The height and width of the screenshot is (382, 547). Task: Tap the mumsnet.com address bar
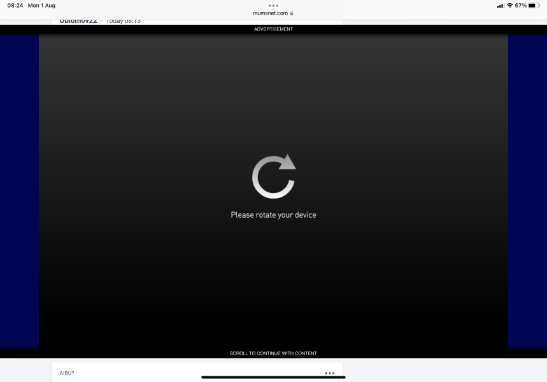coord(270,13)
